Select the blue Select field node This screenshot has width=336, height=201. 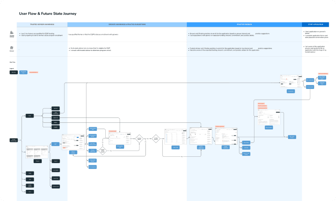(x=176, y=147)
